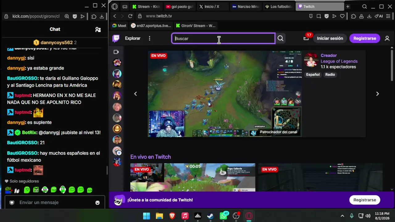Switch to the Narciso Mina tab
This screenshot has height=222, width=395.
click(x=246, y=6)
